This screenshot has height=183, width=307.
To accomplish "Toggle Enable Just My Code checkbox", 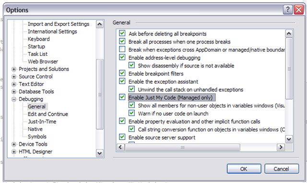I will coord(122,97).
